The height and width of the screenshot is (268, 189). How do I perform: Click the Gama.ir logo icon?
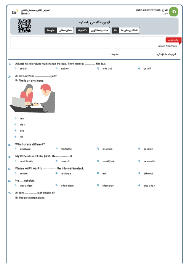click(x=15, y=12)
